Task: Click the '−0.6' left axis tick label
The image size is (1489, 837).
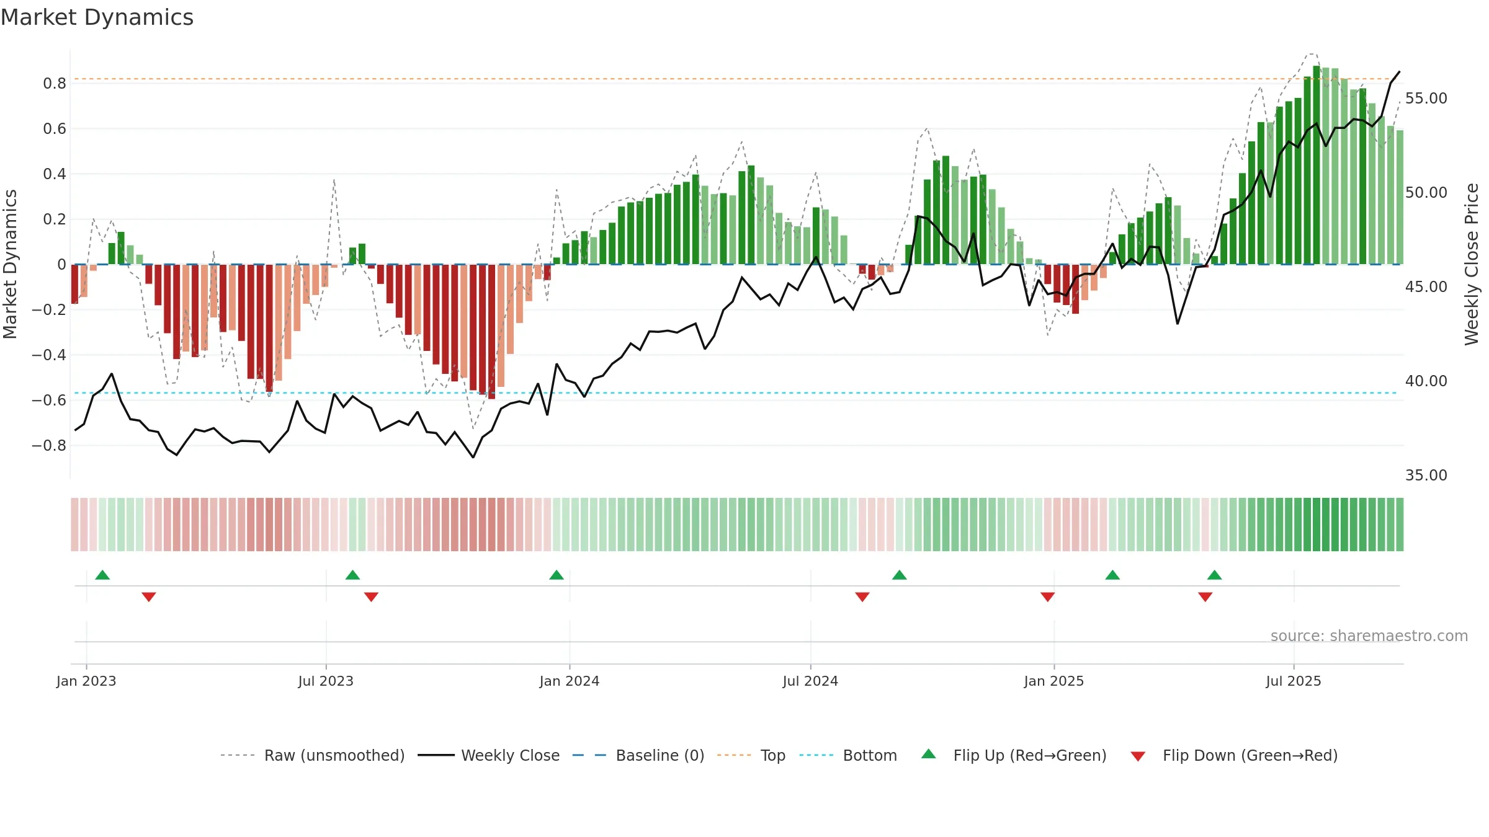Action: [x=49, y=401]
